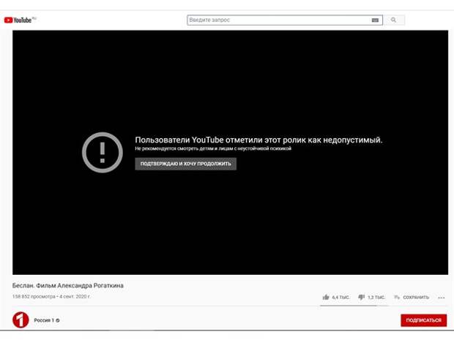This screenshot has width=454, height=340.
Task: Click the warning headline text in the player
Action: click(x=258, y=140)
